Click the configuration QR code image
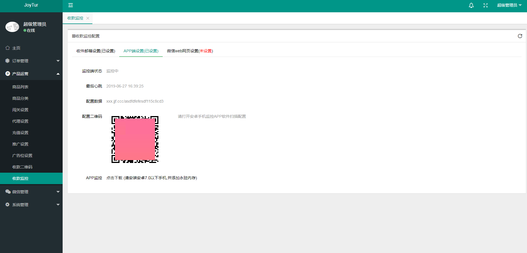Image resolution: width=527 pixels, height=253 pixels. [x=135, y=140]
